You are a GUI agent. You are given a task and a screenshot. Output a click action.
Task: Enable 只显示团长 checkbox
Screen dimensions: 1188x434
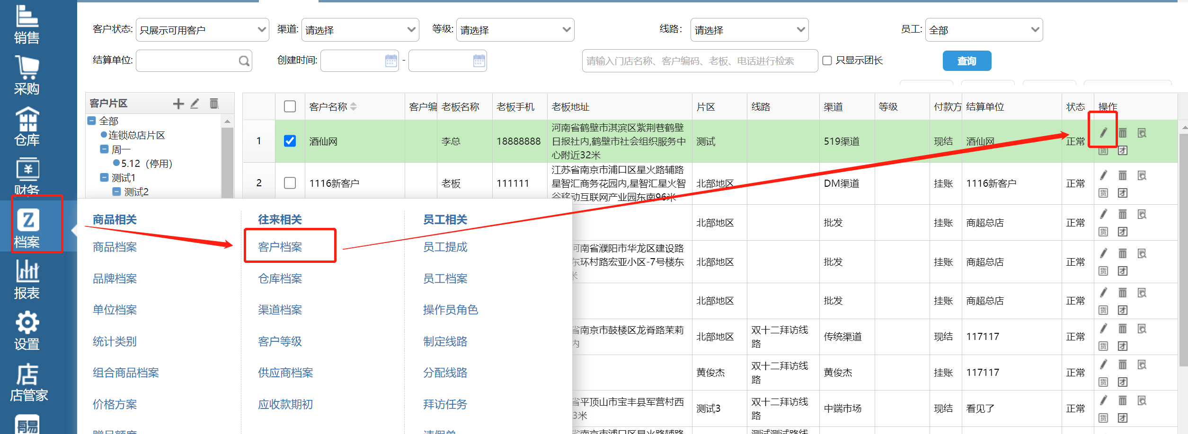point(827,61)
